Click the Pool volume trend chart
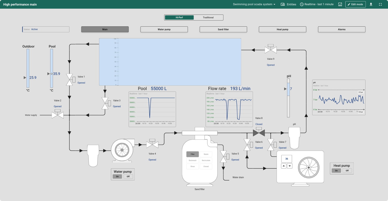Image resolution: width=388 pixels, height=201 pixels. pyautogui.click(x=152, y=109)
